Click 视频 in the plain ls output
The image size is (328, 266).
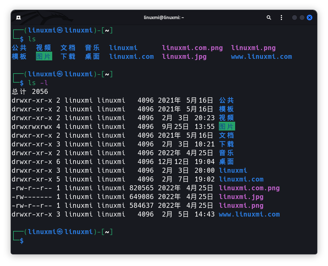point(43,48)
